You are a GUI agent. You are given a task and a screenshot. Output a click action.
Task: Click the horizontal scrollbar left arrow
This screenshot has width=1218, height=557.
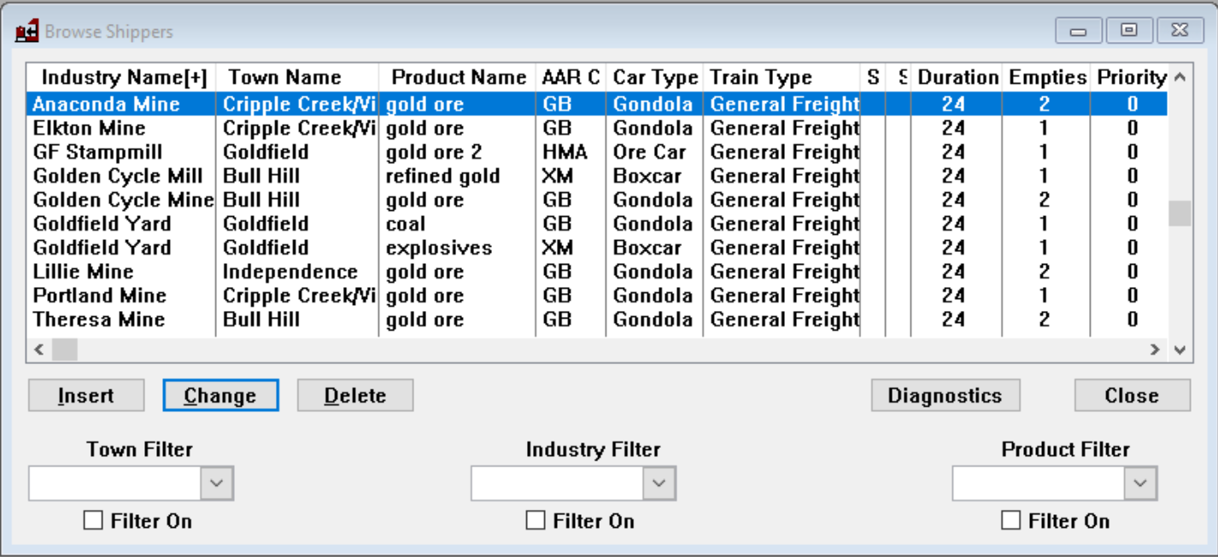[38, 349]
